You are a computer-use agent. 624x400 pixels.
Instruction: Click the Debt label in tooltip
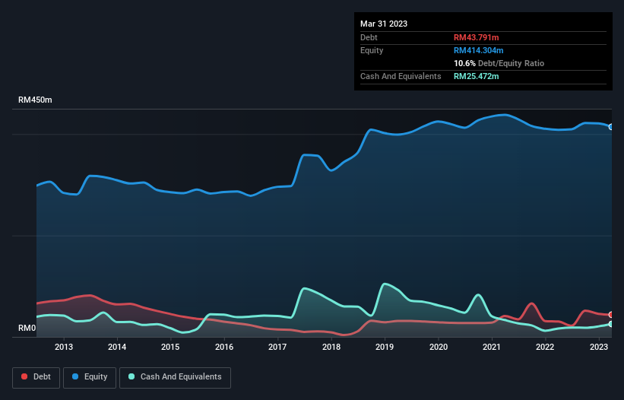tap(369, 37)
